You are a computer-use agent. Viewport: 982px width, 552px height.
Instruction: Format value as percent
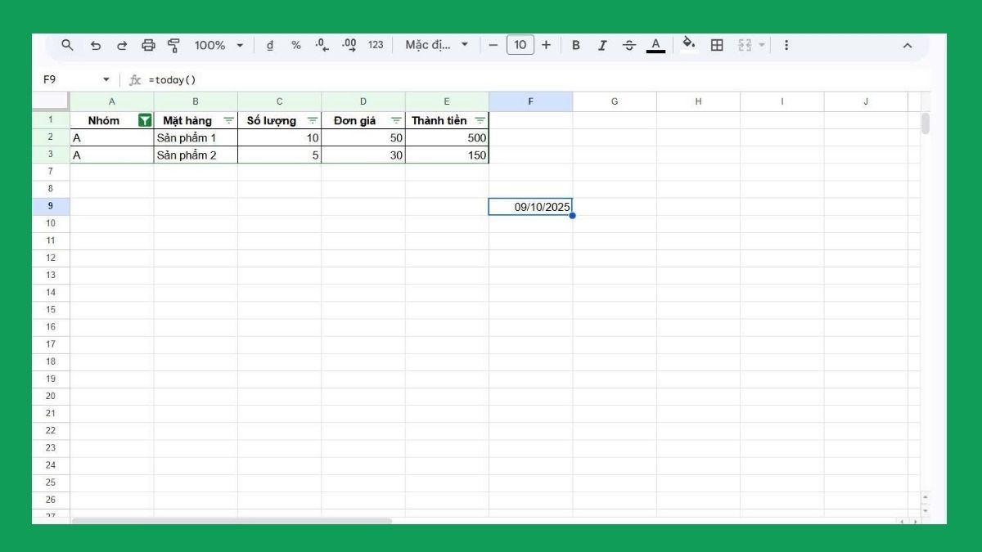click(x=295, y=45)
